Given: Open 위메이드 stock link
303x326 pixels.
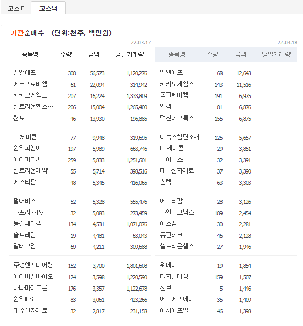Looking at the screenshot, I should (x=171, y=265).
